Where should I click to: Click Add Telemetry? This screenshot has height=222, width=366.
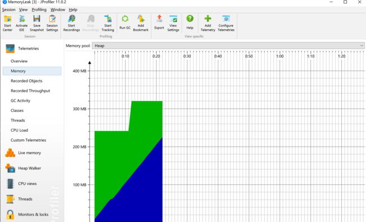[208, 23]
